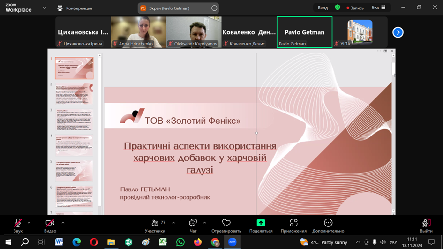Open the Дополнительно more options menu
The height and width of the screenshot is (249, 443).
point(328,226)
